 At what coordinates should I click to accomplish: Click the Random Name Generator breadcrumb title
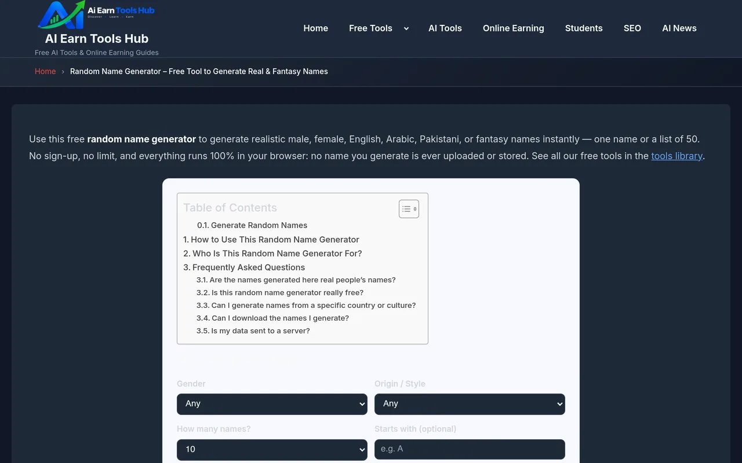tap(199, 72)
